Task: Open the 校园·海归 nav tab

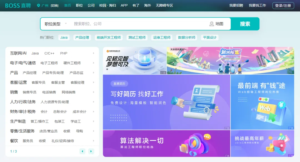Action: [107, 6]
